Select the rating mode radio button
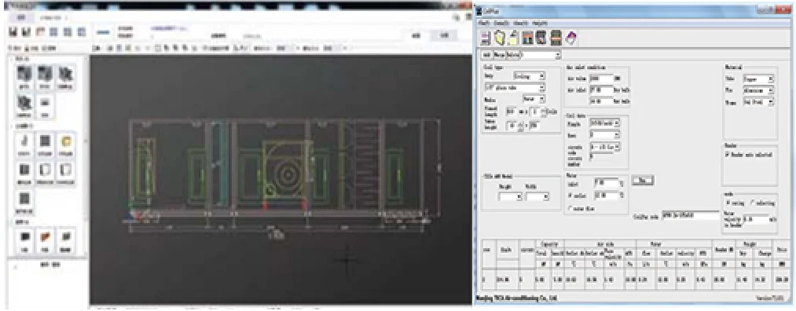 click(x=729, y=203)
